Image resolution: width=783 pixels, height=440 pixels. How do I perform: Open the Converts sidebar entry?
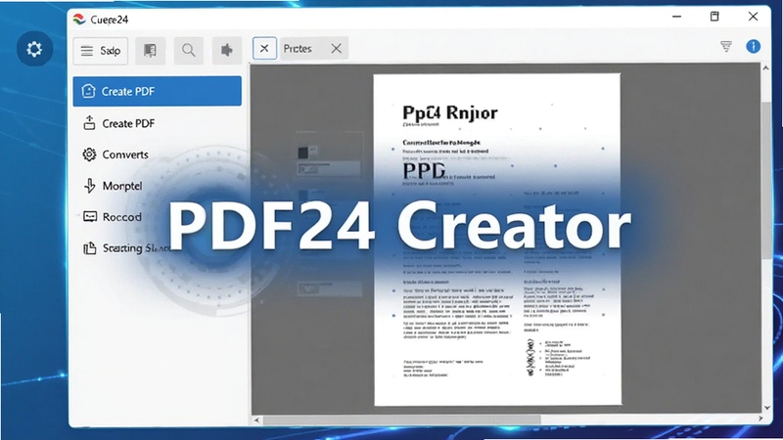[x=158, y=154]
